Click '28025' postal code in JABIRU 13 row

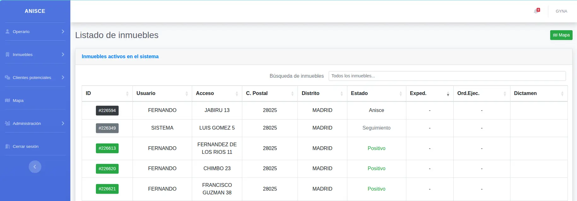(x=270, y=110)
